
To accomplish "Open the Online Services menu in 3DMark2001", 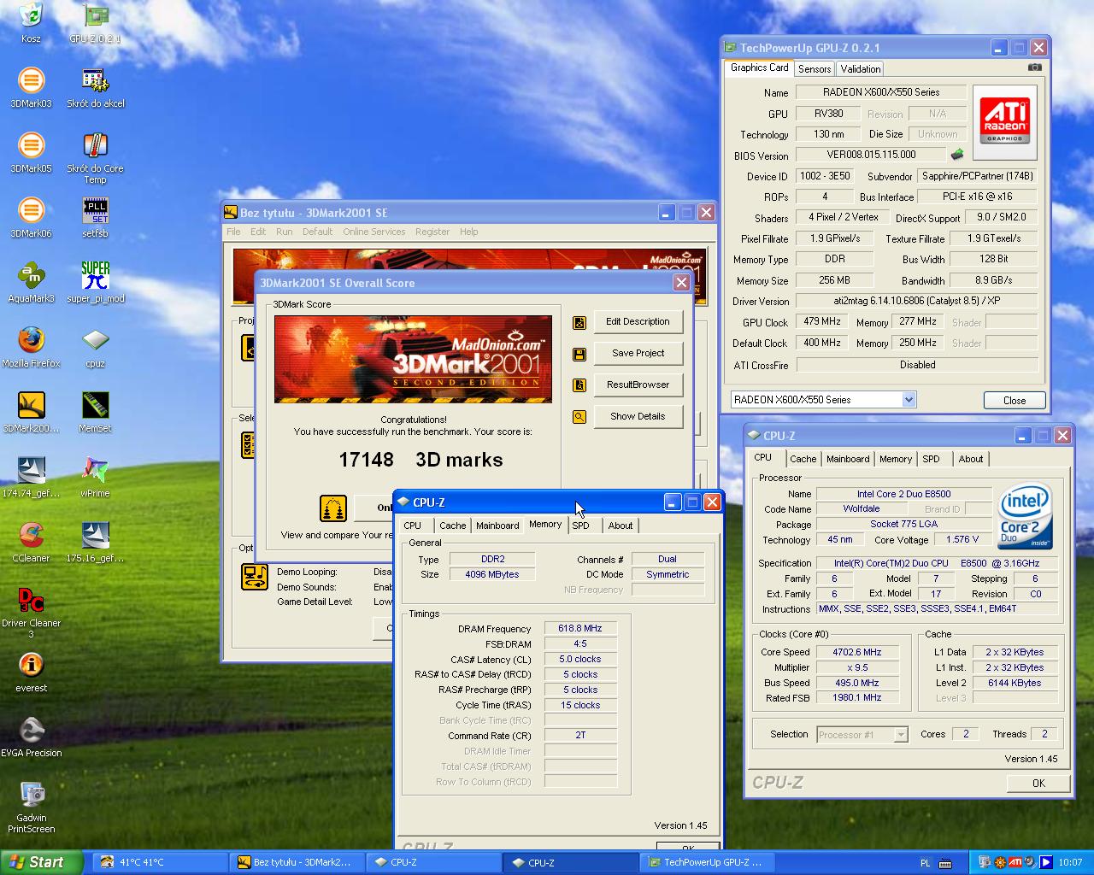I will [x=373, y=232].
